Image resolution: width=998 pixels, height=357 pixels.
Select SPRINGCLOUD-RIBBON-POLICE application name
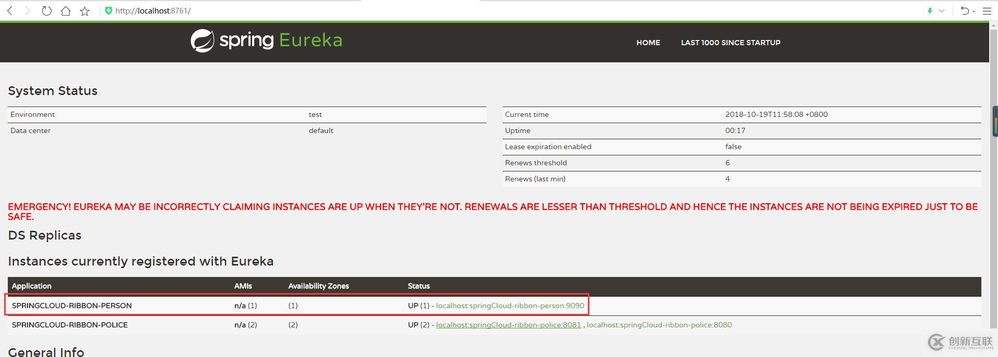click(x=70, y=325)
